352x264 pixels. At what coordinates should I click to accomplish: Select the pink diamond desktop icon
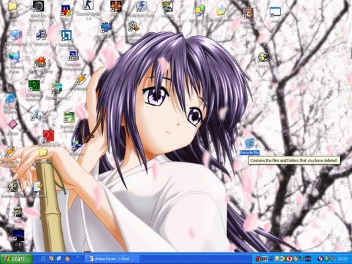[13, 125]
